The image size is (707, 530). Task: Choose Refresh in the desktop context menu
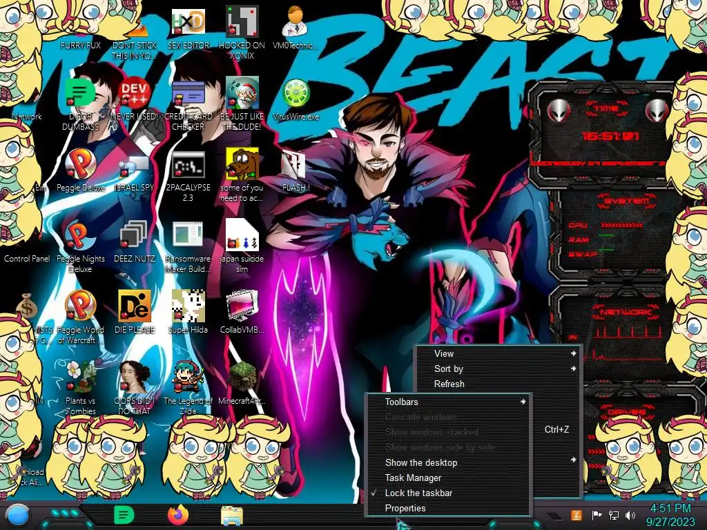coord(498,384)
